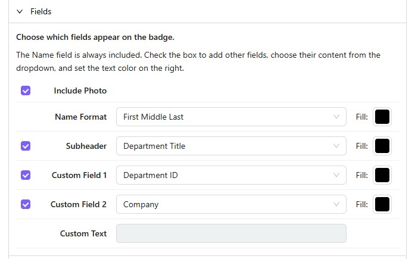The width and height of the screenshot is (418, 259).
Task: Click the Custom Text input field
Action: (231, 233)
